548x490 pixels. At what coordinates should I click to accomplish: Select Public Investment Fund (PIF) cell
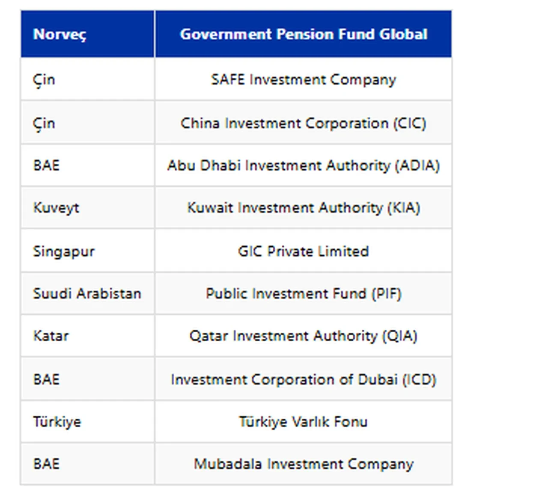click(x=303, y=293)
